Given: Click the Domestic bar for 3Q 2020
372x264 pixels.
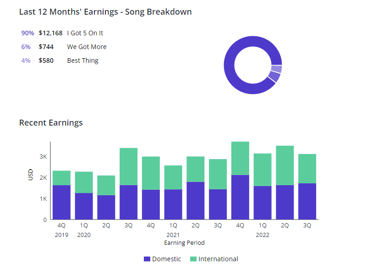Looking at the screenshot, I should [128, 202].
